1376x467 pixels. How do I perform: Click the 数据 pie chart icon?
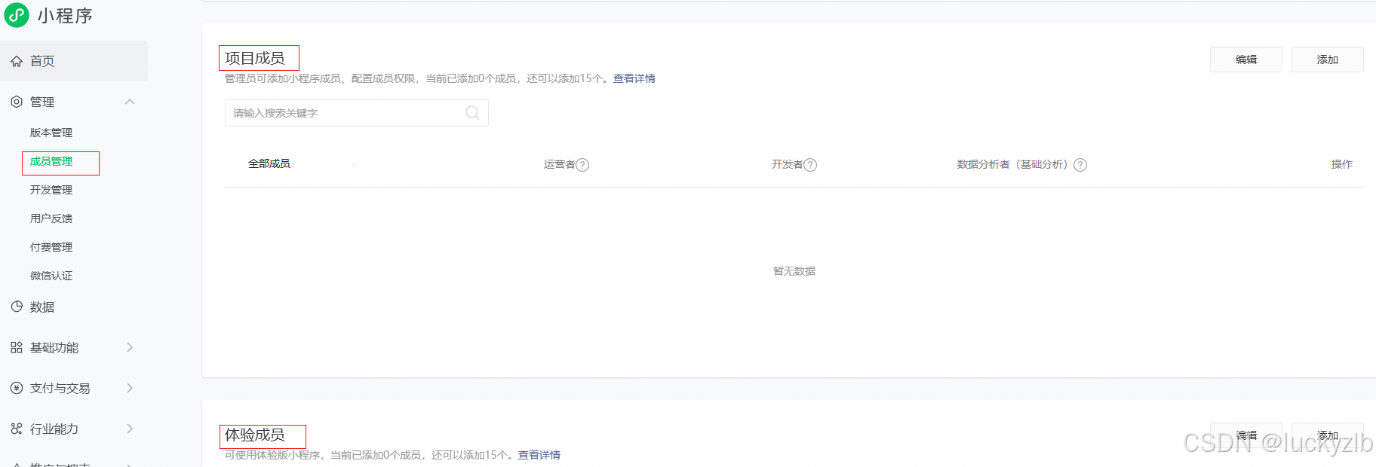(17, 307)
